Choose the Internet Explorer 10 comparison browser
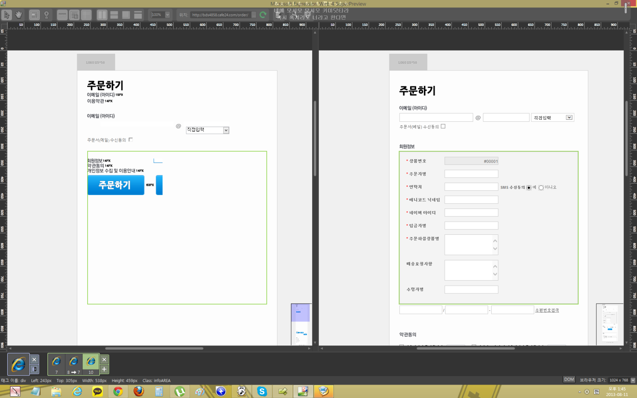 coord(91,364)
